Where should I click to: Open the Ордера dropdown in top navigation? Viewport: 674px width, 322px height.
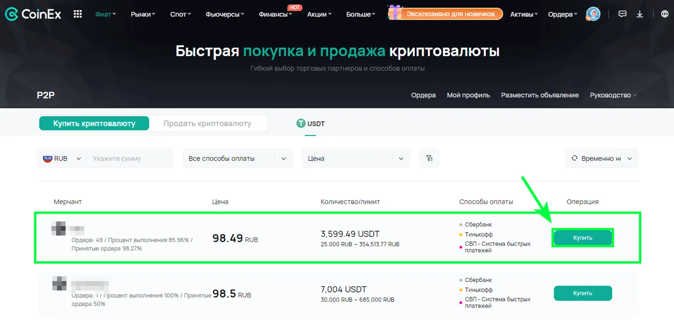(562, 14)
